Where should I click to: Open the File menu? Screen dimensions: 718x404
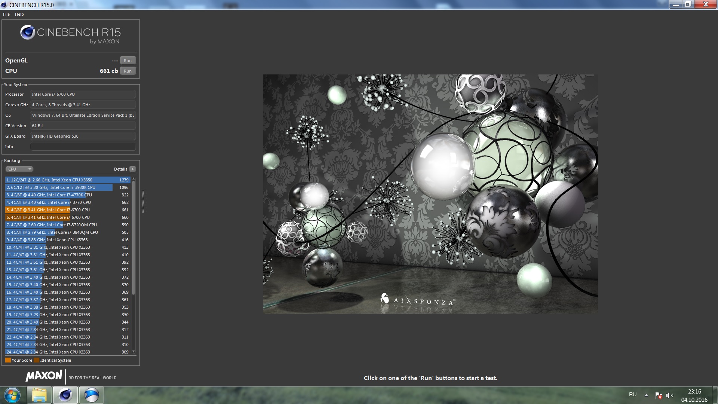[6, 14]
